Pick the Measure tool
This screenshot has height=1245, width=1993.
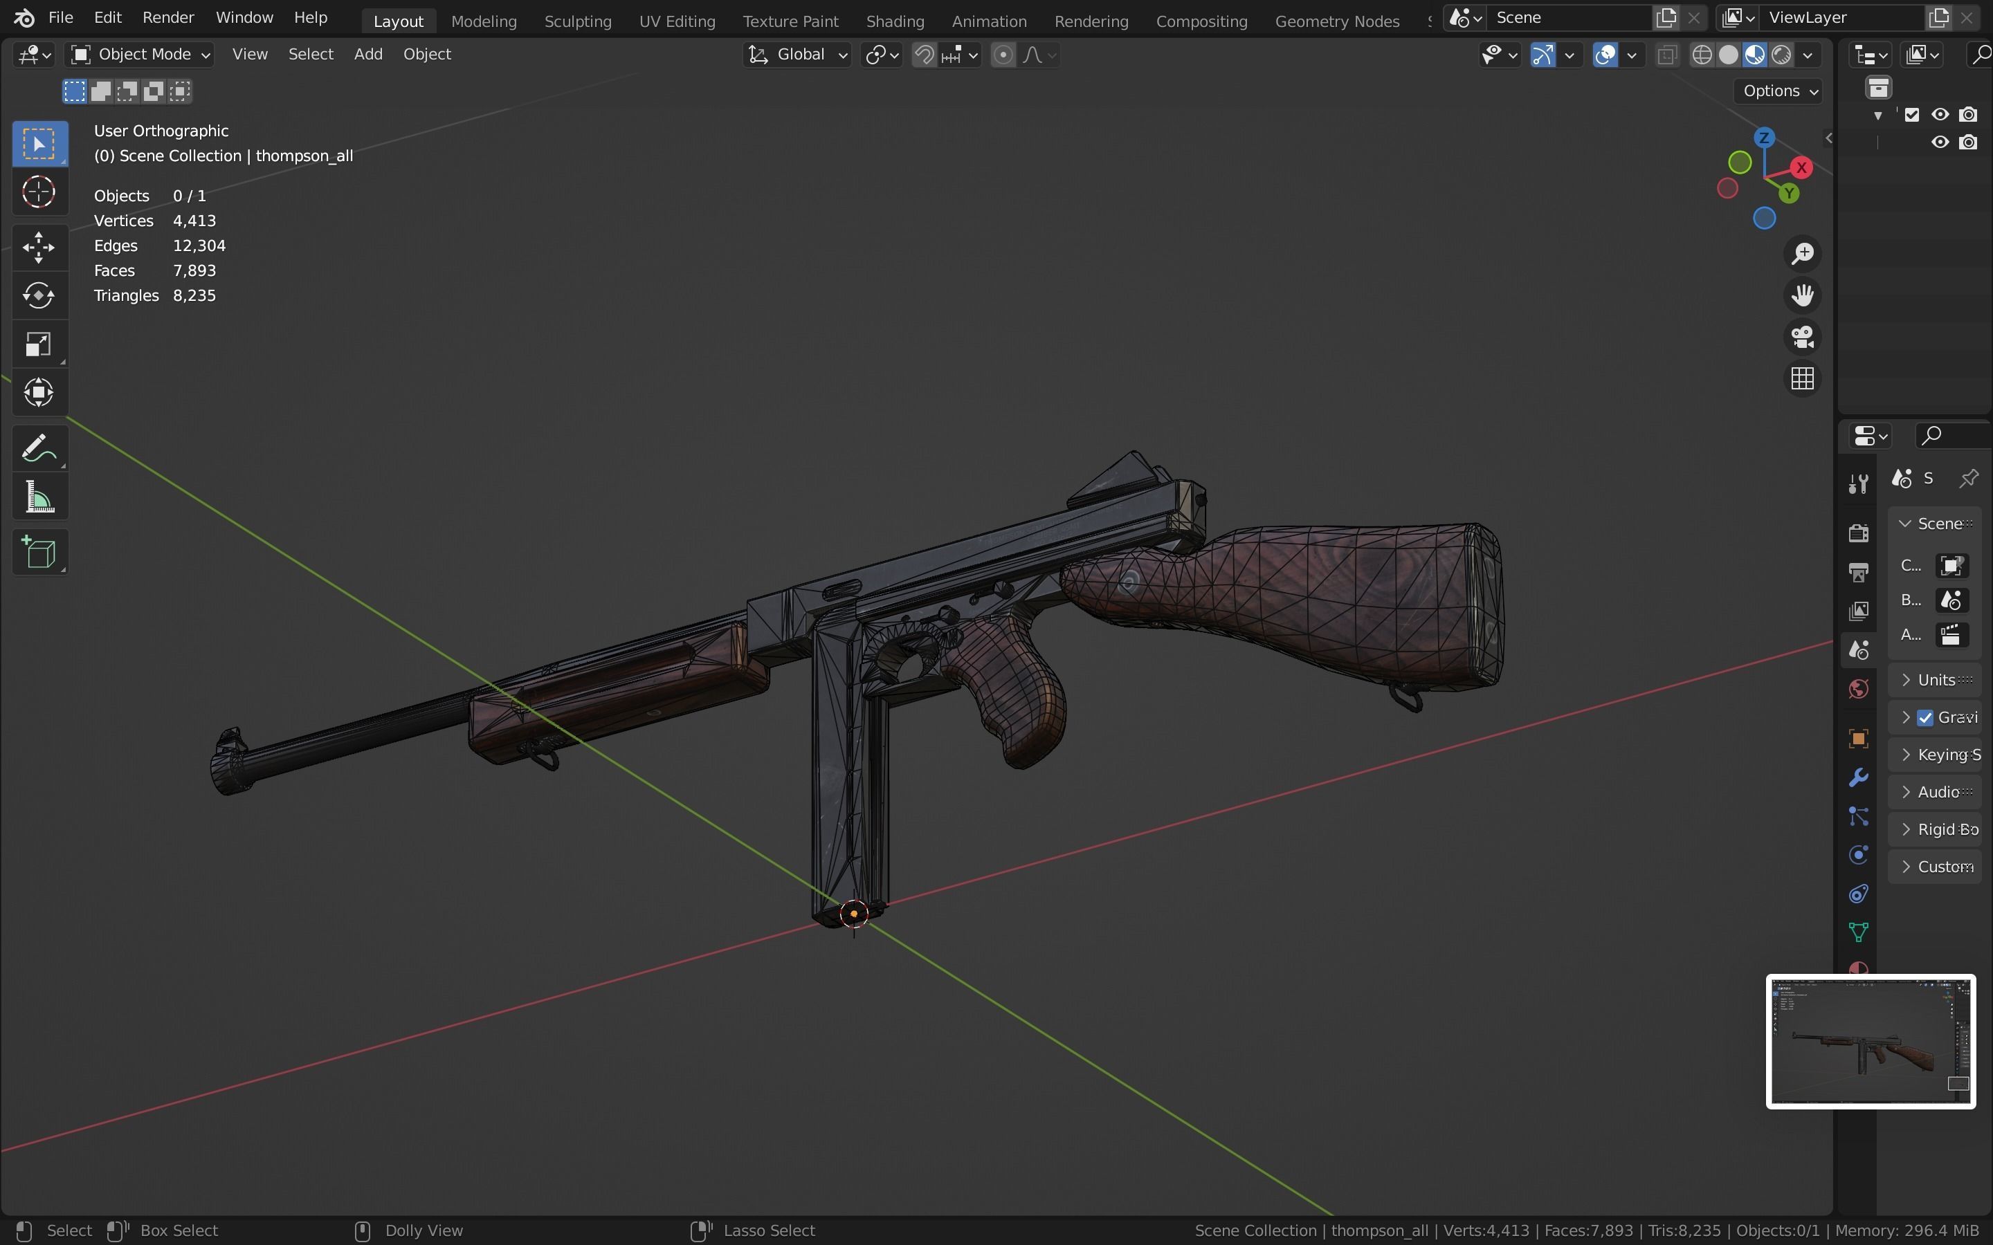[x=39, y=498]
